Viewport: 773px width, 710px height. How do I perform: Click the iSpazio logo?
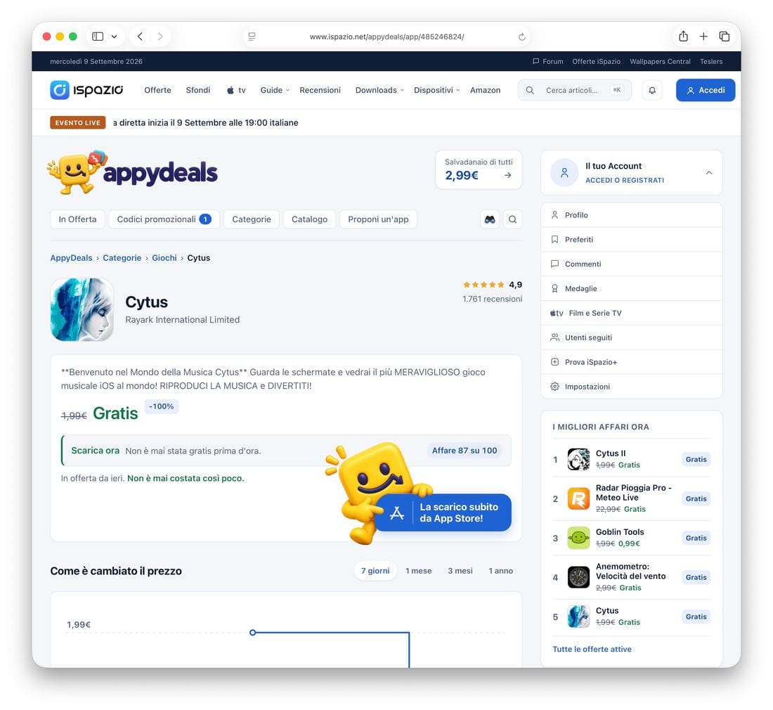point(86,90)
